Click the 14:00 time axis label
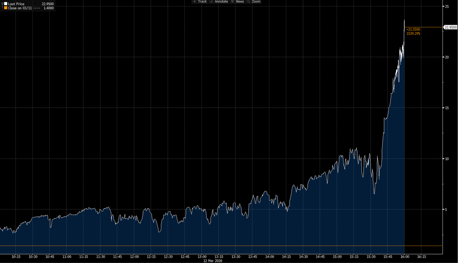458x263 pixels. coord(269,257)
